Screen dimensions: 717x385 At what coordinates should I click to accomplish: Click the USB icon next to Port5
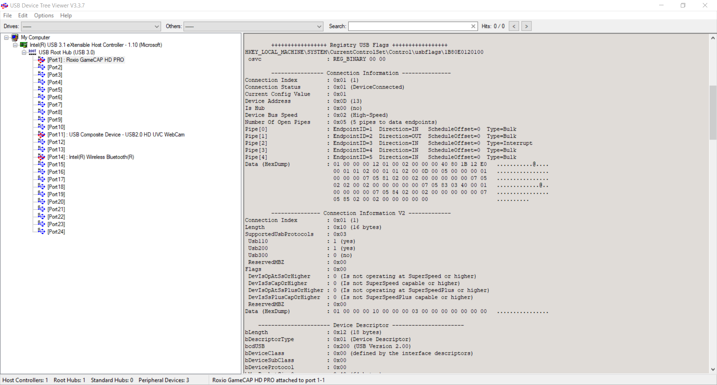[41, 90]
